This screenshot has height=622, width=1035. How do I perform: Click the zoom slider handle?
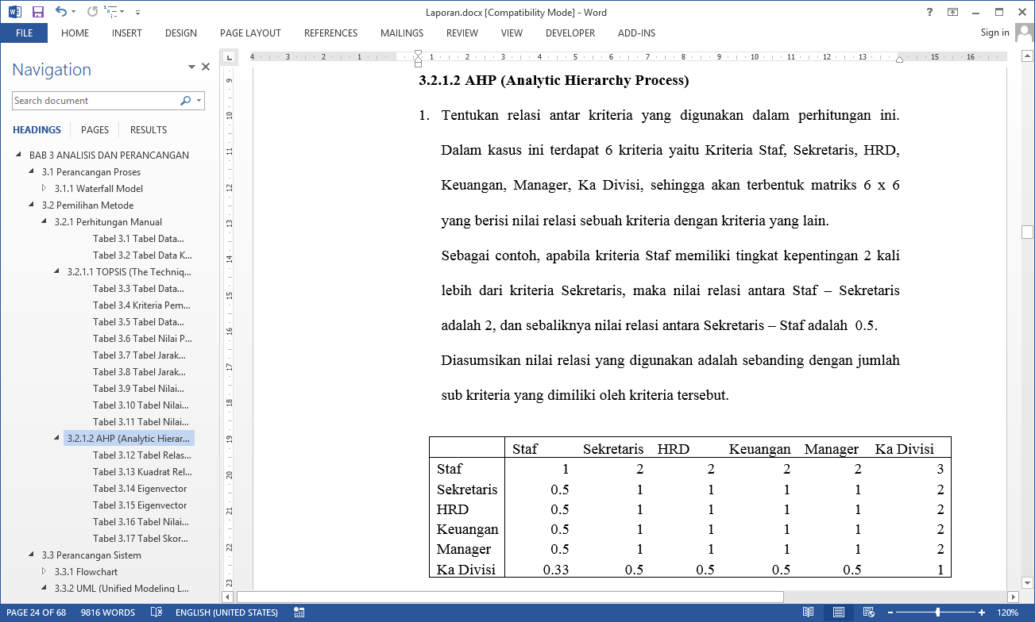[x=938, y=612]
